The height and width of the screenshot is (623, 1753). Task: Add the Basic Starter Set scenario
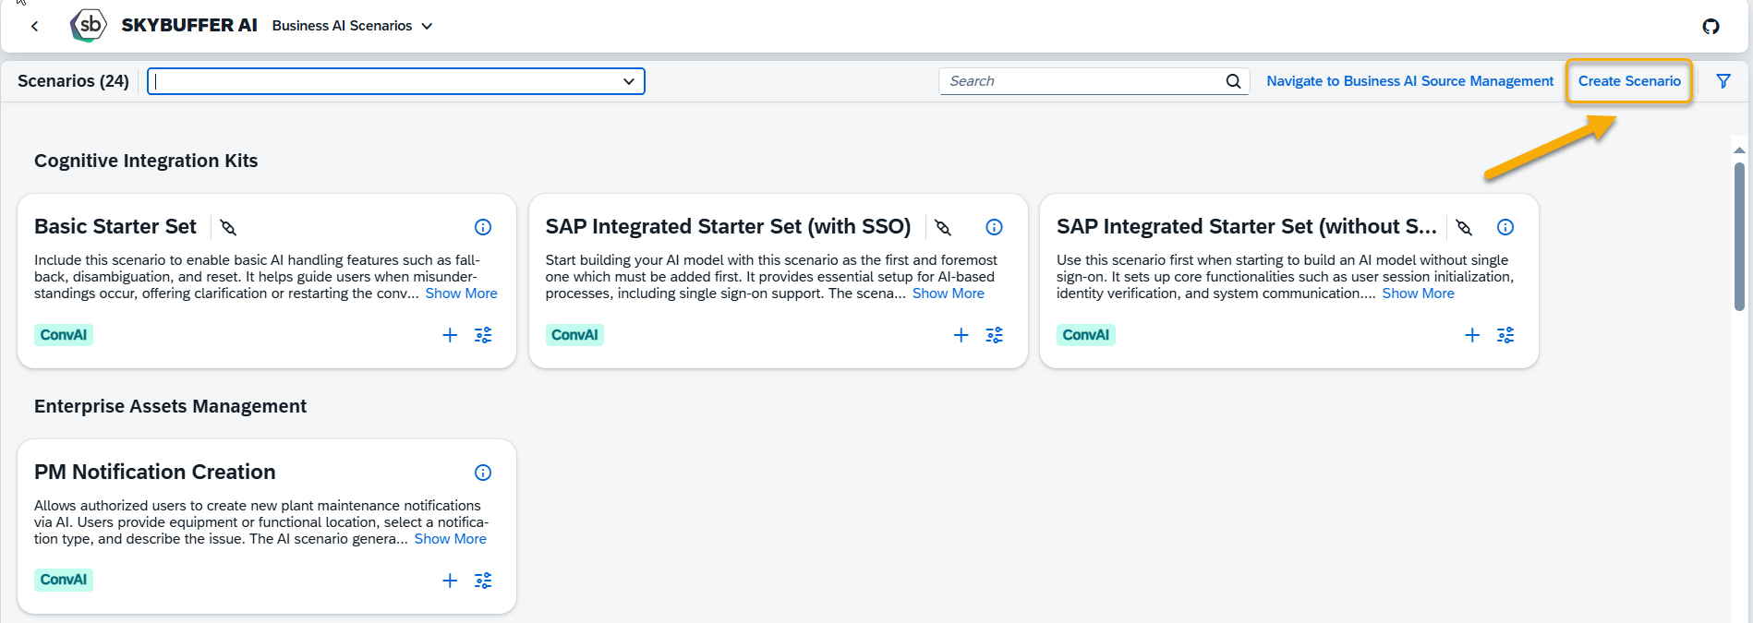(x=450, y=335)
